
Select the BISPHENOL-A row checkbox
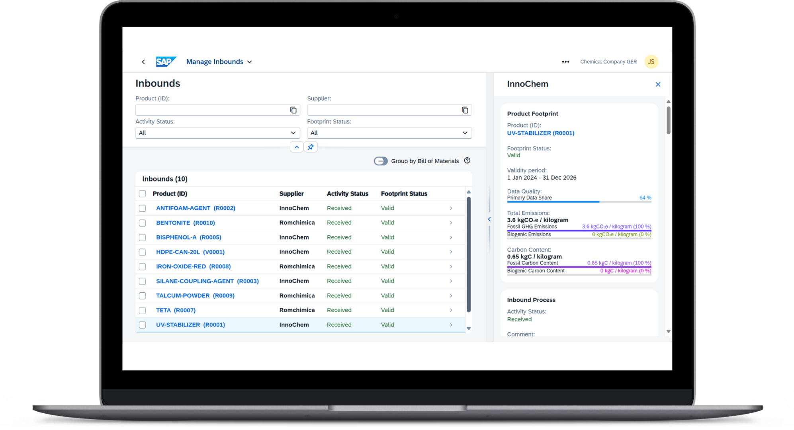(x=142, y=237)
